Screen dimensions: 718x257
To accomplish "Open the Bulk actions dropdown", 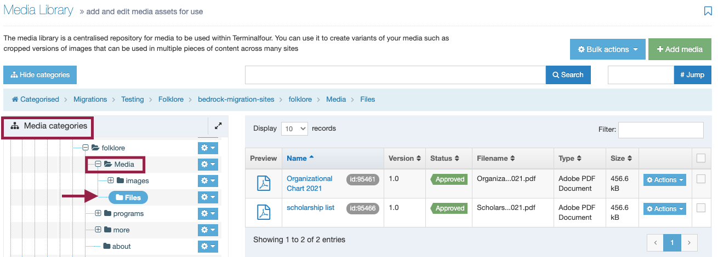I will click(608, 49).
